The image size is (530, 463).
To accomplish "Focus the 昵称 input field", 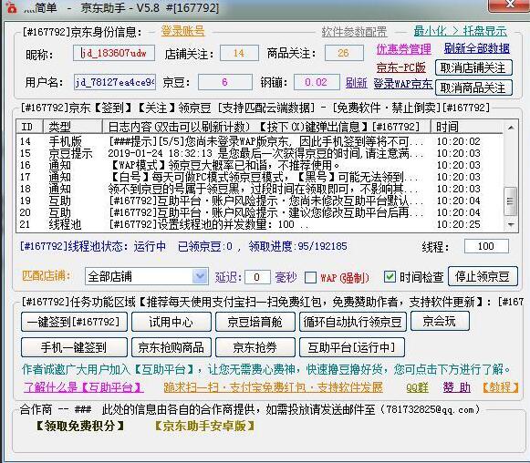I will 114,53.
